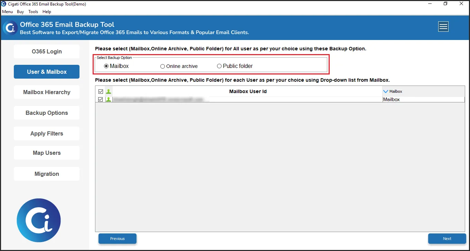The image size is (470, 251).
Task: Click the Cigati app icon in title bar
Action: click(x=4, y=4)
